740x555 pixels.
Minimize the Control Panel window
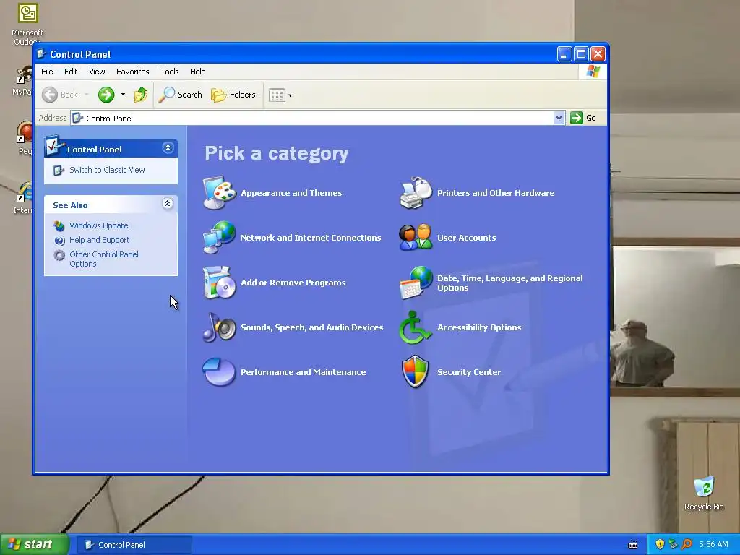point(564,53)
